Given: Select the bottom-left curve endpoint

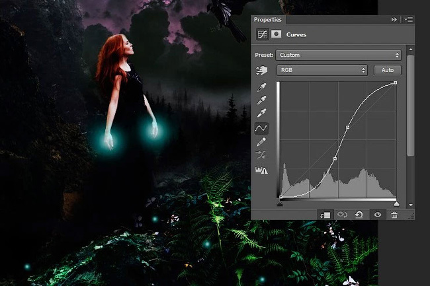Looking at the screenshot, I should tap(280, 197).
